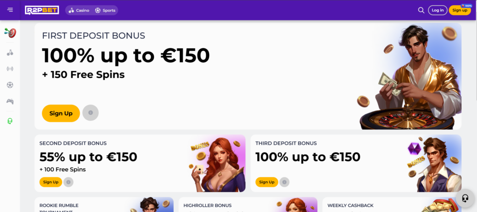Click the R2PBET logo

coord(42,10)
